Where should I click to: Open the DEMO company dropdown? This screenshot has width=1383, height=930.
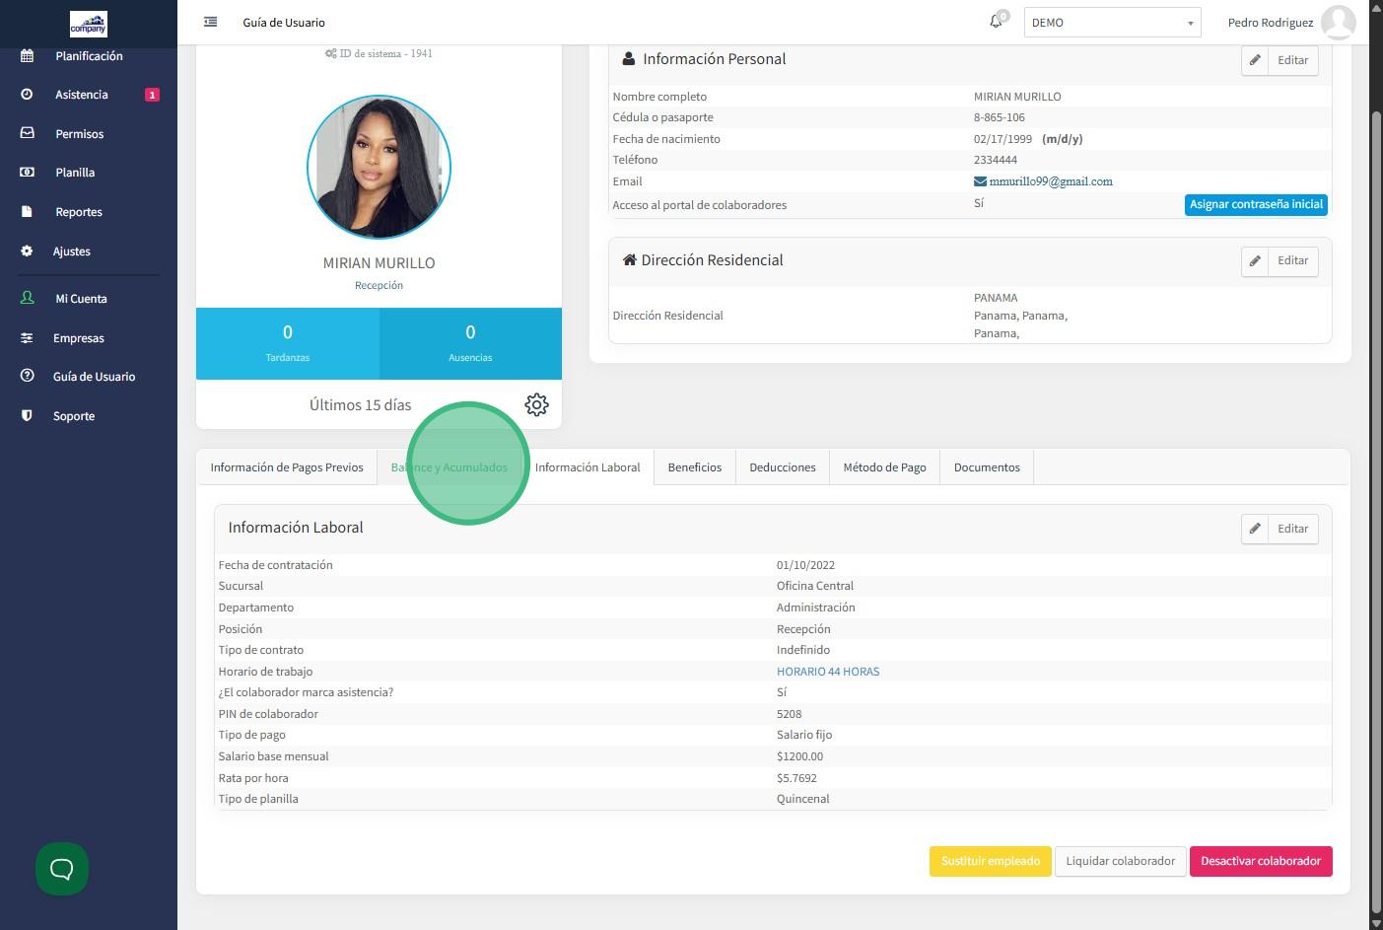[1112, 23]
